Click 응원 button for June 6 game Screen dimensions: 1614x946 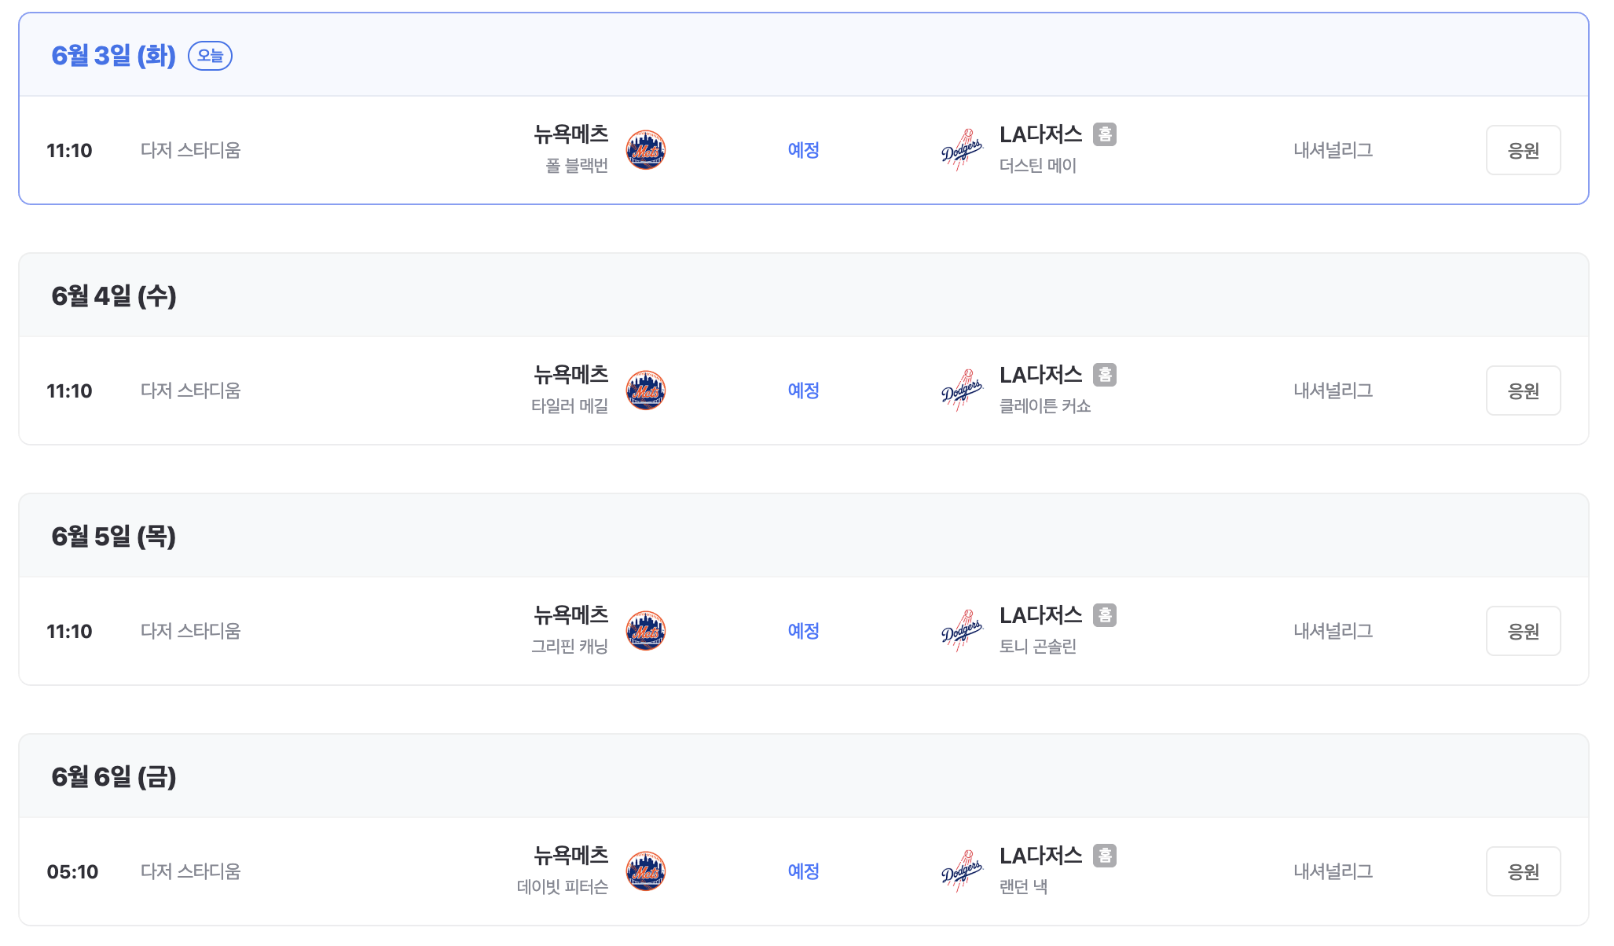click(1523, 871)
